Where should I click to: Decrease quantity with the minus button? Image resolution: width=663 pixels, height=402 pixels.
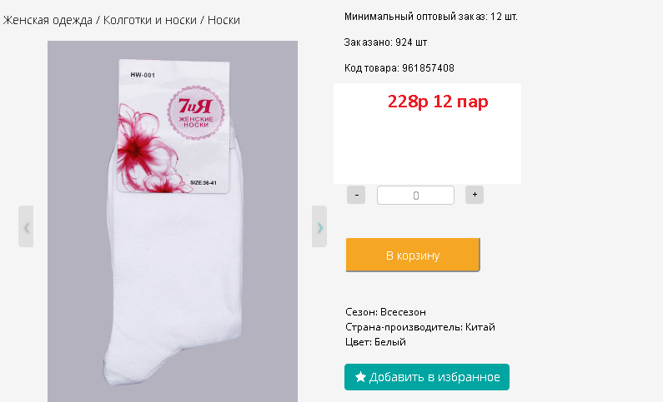tap(356, 195)
